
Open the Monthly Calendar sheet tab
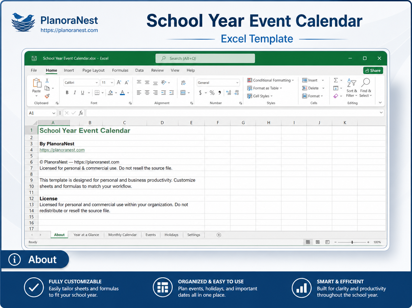click(x=123, y=235)
